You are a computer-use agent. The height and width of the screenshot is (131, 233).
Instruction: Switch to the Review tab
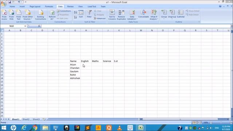[70, 7]
